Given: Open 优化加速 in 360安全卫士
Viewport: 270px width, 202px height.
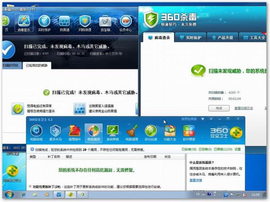Looking at the screenshot, I should [x=151, y=133].
